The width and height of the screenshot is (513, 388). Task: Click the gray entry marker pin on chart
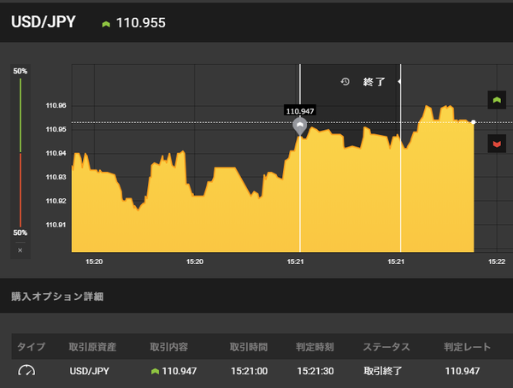coord(300,126)
